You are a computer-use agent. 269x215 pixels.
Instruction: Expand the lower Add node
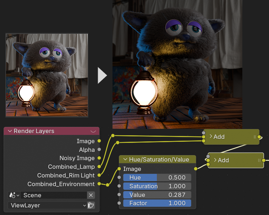pos(215,160)
